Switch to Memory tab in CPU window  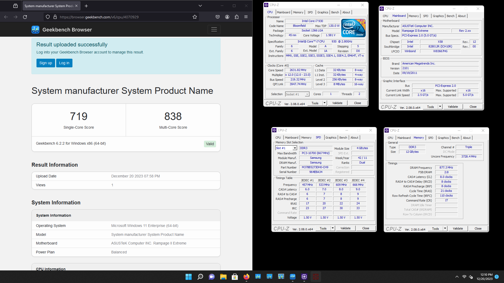point(298,12)
